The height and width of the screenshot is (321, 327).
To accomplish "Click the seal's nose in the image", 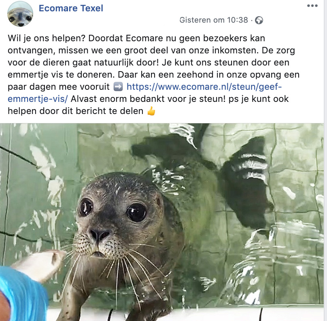I will [100, 235].
